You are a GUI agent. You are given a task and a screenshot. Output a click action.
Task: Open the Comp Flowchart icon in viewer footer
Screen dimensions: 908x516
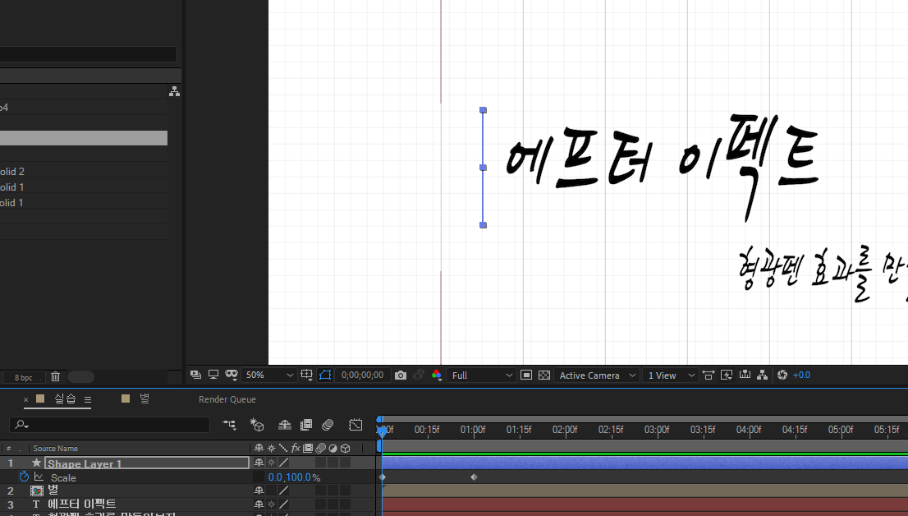click(x=763, y=375)
